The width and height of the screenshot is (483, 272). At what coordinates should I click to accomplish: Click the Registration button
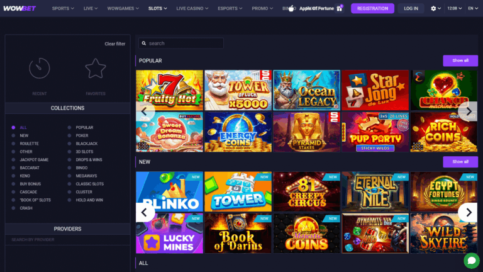pos(372,8)
